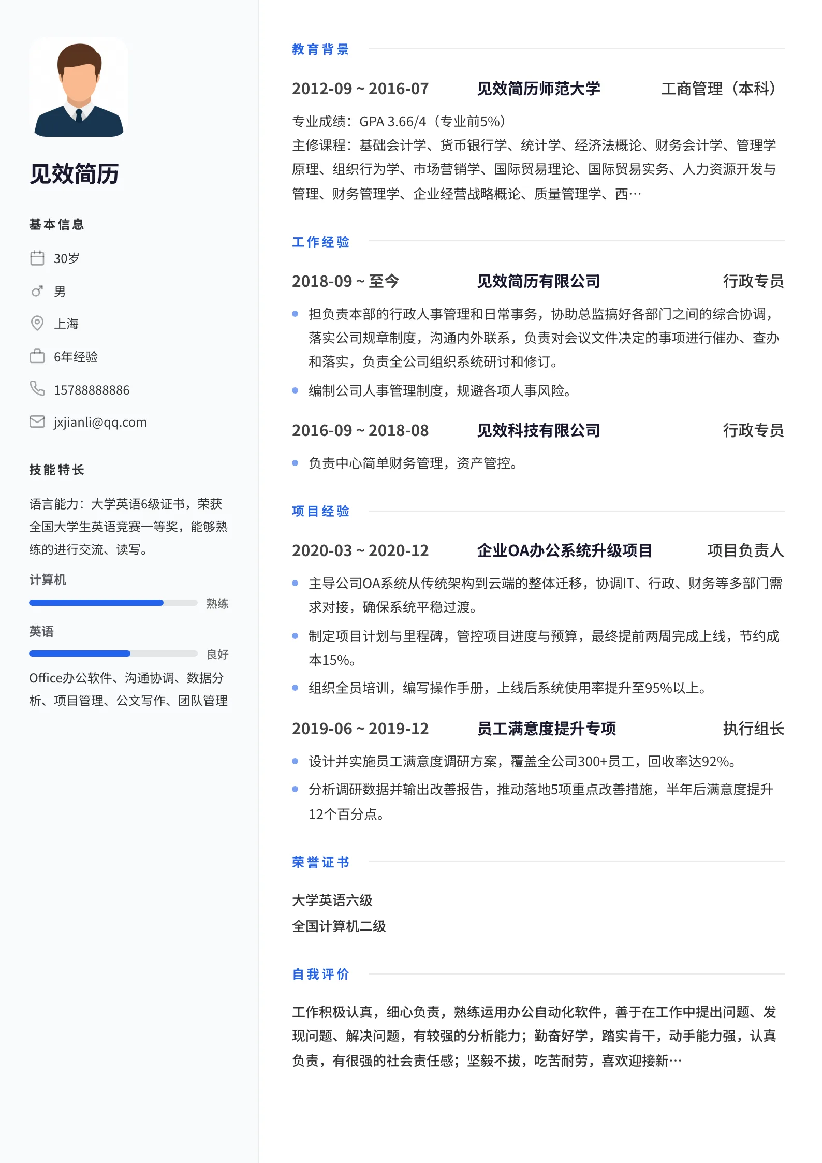Click the 基本信息 heading
Viewport: 822px width, 1163px height.
(57, 224)
